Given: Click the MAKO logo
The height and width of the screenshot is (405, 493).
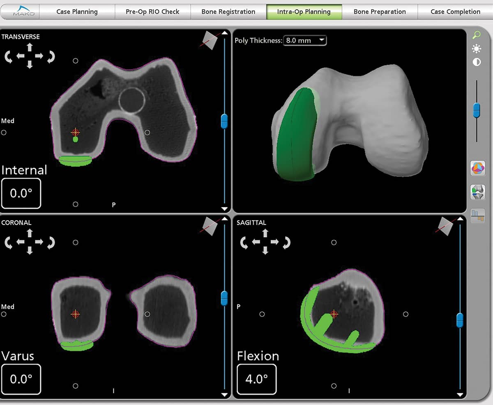Looking at the screenshot, I should tap(25, 11).
